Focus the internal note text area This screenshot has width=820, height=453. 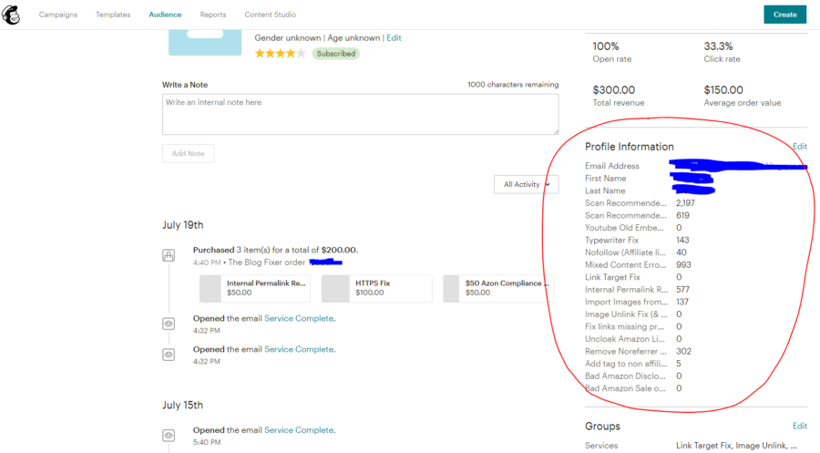pyautogui.click(x=360, y=114)
